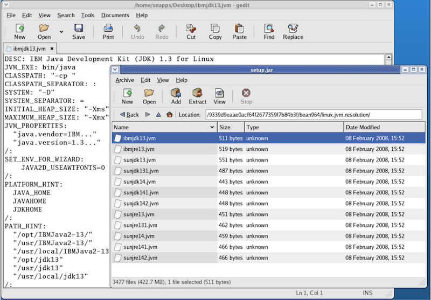Sort the list by Size column header
The width and height of the screenshot is (431, 300).
click(x=231, y=127)
